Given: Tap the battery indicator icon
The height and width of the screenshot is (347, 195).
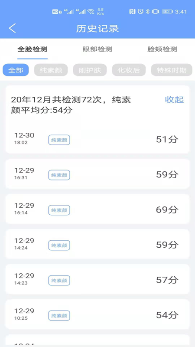Looking at the screenshot, I should 168,12.
